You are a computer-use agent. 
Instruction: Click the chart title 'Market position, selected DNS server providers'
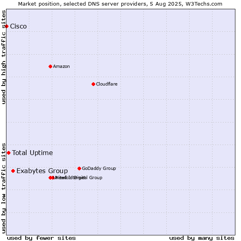tap(82, 4)
